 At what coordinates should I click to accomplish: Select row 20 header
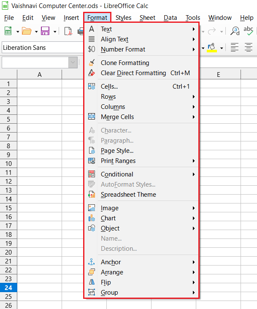point(8,252)
